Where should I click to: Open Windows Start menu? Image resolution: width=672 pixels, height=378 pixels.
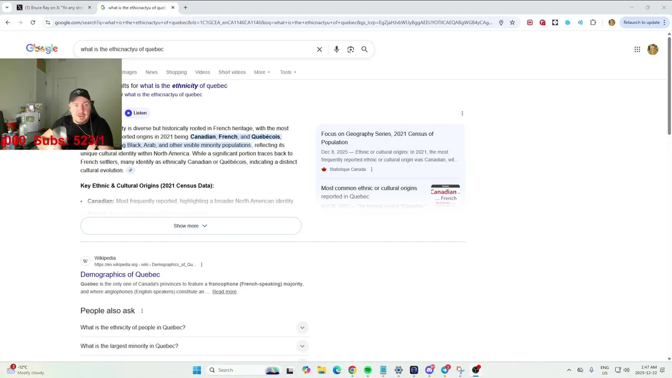(197, 370)
